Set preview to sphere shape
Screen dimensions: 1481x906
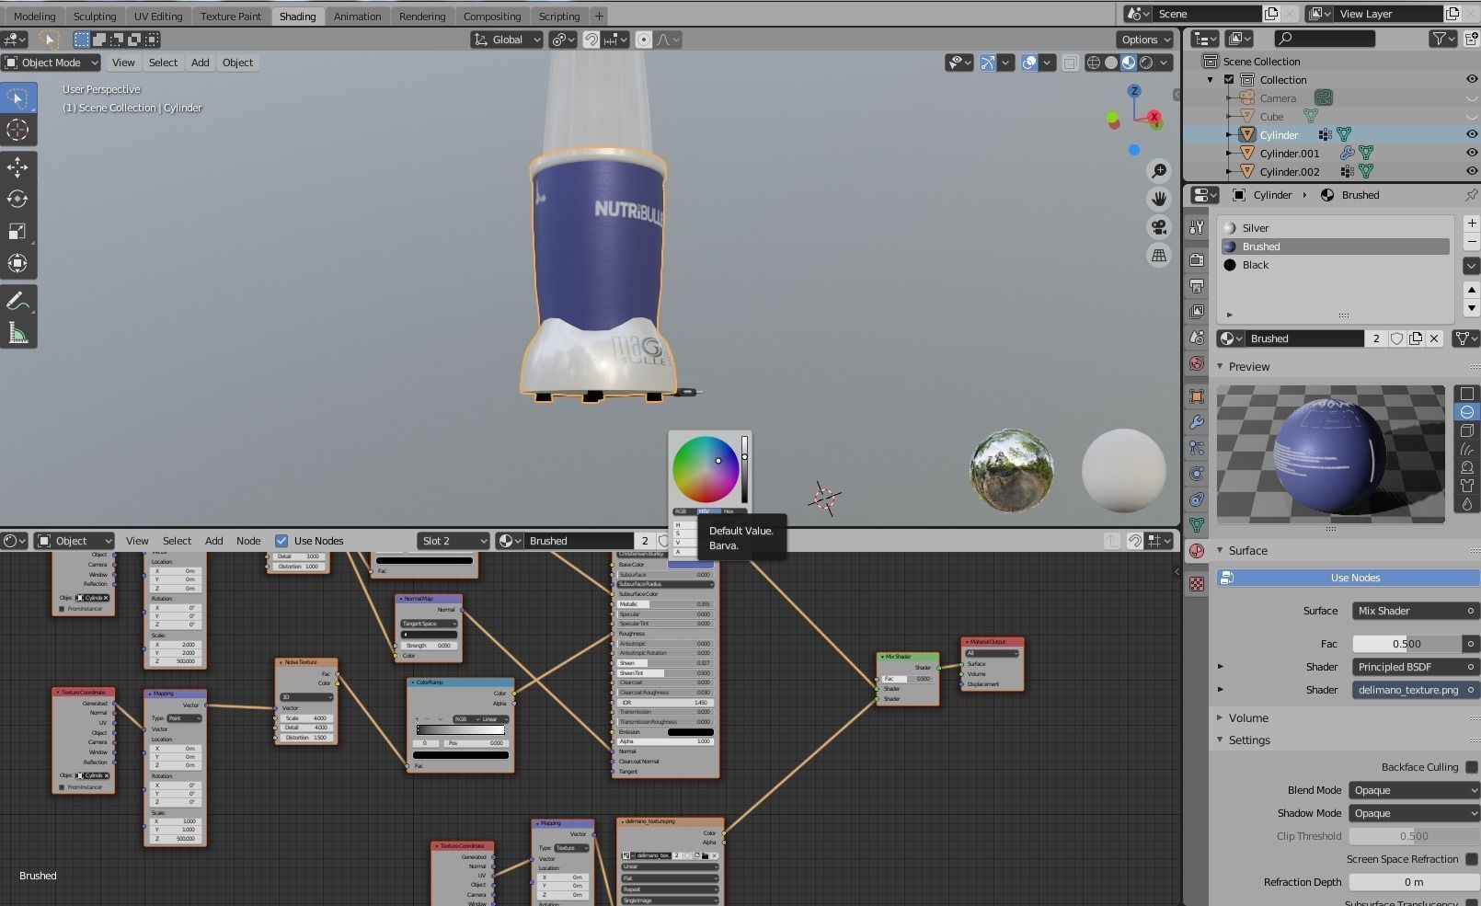coord(1467,412)
